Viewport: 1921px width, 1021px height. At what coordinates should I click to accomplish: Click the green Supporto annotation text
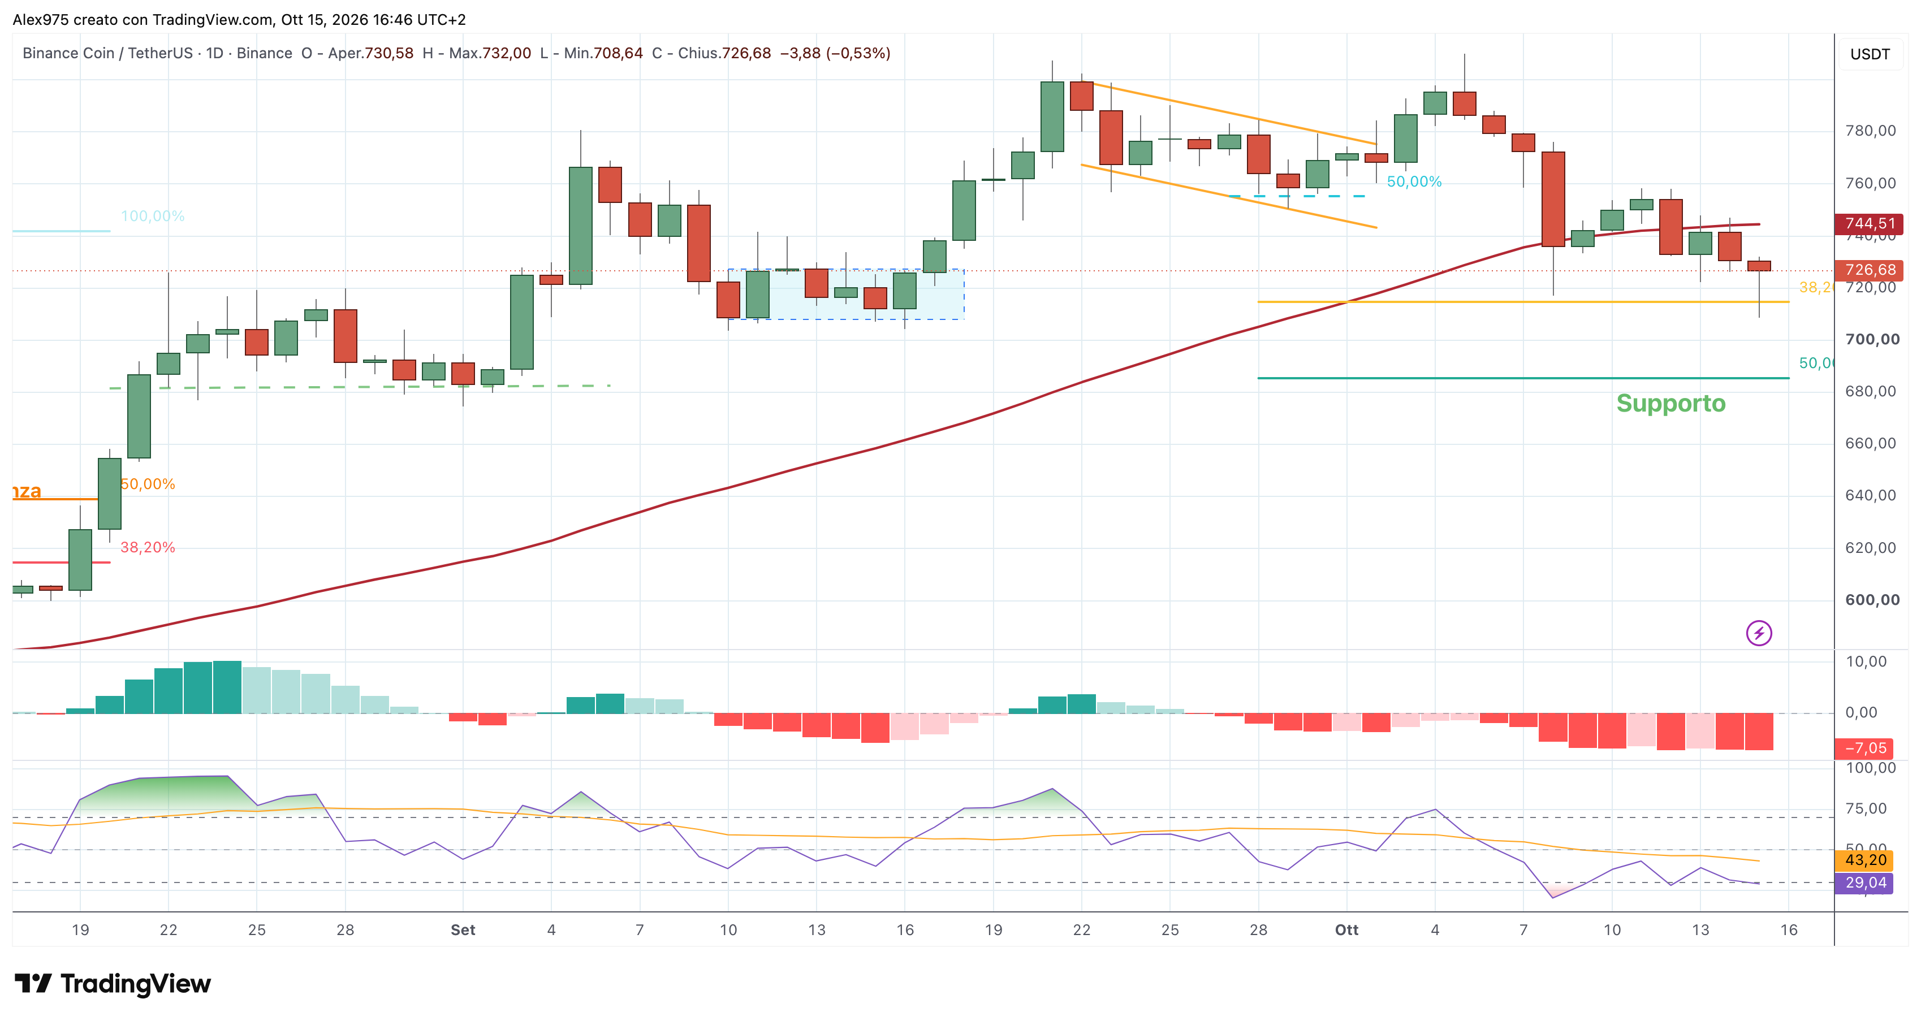coord(1670,403)
